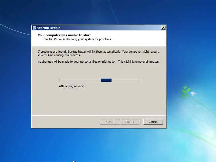The image size is (216, 162).
Task: Close the Startup Repair dialog
Action: pyautogui.click(x=163, y=28)
